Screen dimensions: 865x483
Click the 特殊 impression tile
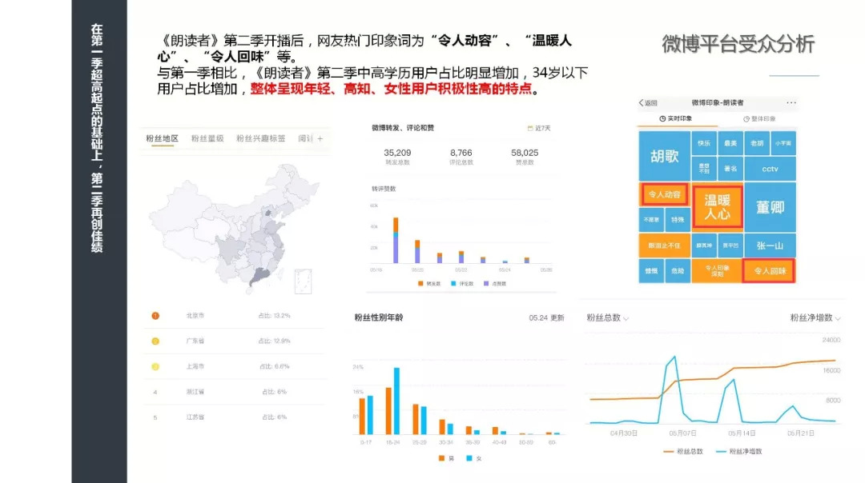(x=678, y=220)
